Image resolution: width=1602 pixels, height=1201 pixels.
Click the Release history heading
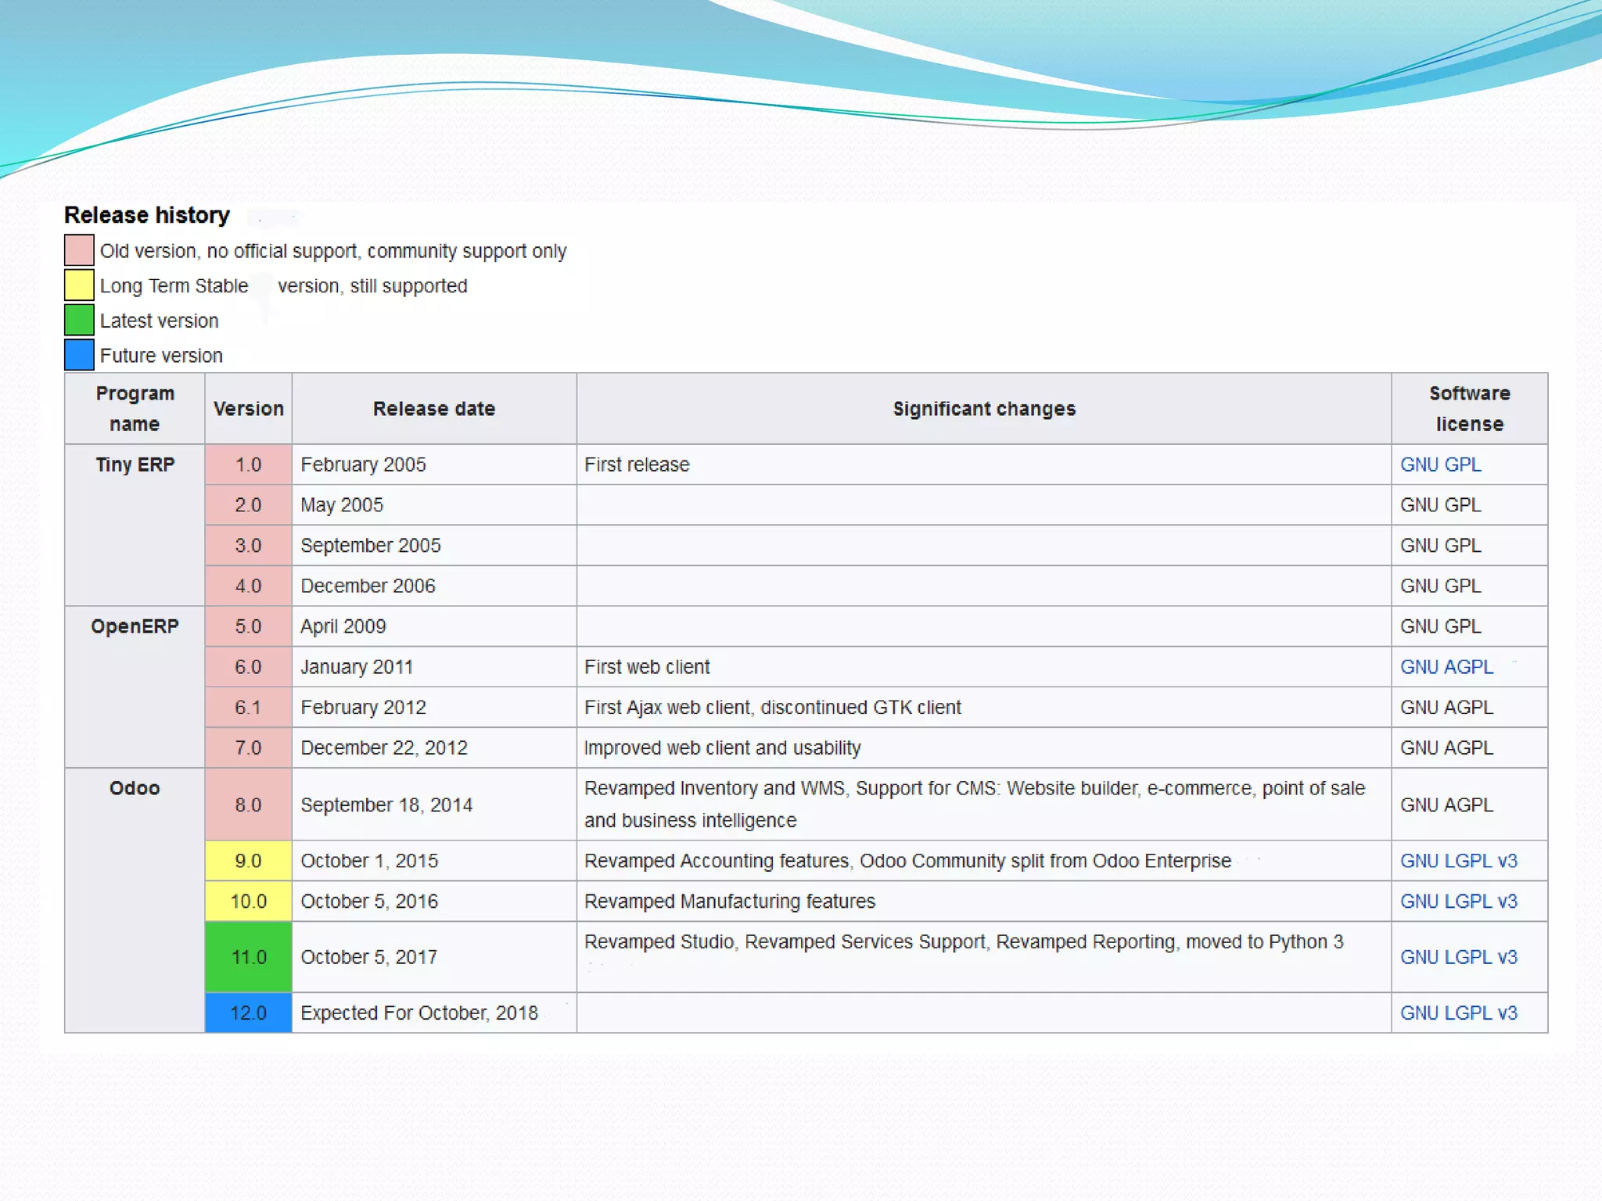click(x=147, y=215)
